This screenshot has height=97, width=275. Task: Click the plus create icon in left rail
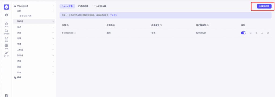click(6, 15)
